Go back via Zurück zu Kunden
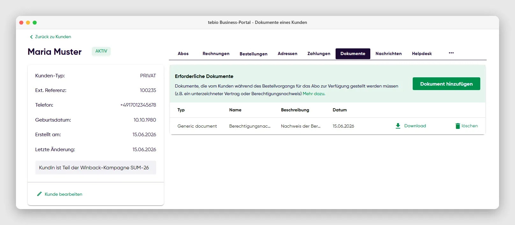The image size is (515, 225). [53, 37]
